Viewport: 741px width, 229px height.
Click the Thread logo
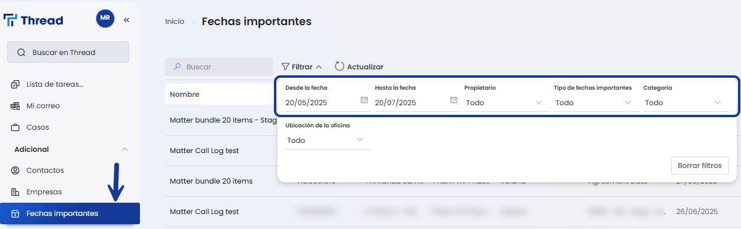pyautogui.click(x=33, y=20)
